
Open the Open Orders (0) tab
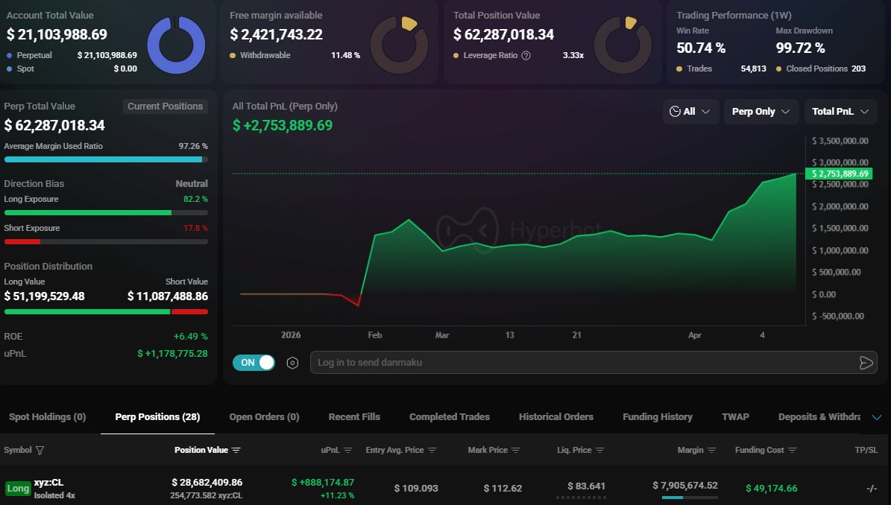point(264,417)
